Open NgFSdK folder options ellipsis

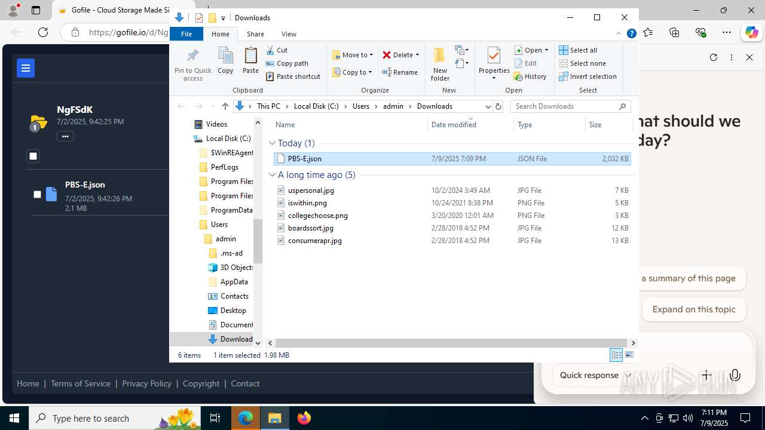point(65,136)
